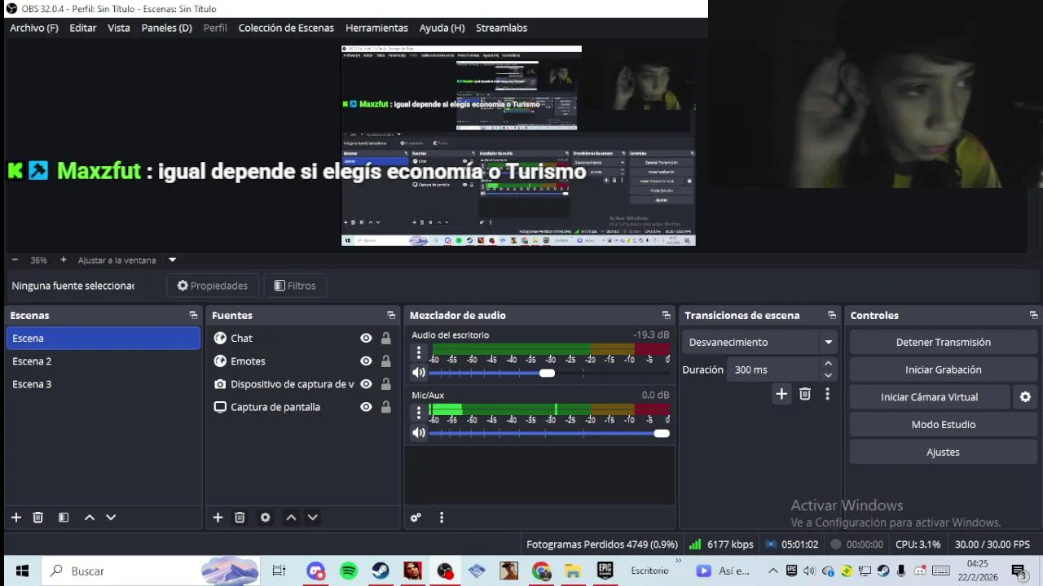This screenshot has width=1043, height=586.
Task: Open Audio del escritorio three-dot options
Action: click(x=419, y=353)
